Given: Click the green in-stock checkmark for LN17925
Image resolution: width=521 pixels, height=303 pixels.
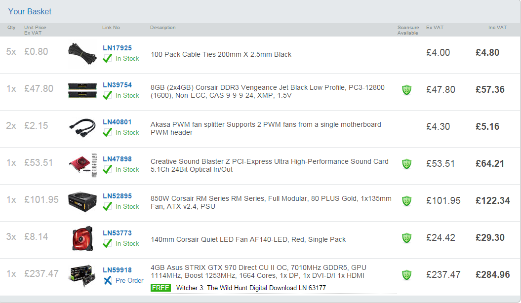Looking at the screenshot, I should tap(107, 59).
